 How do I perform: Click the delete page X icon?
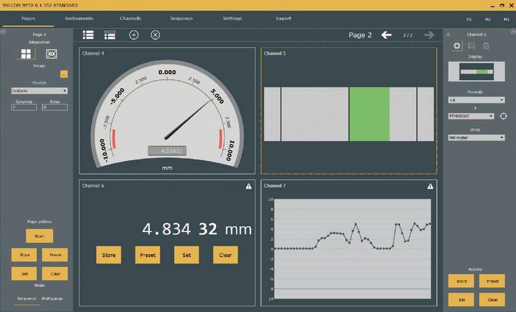point(155,35)
